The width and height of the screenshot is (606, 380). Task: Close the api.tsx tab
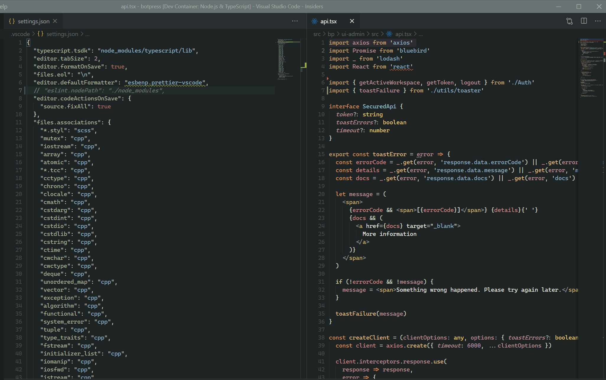coord(352,21)
